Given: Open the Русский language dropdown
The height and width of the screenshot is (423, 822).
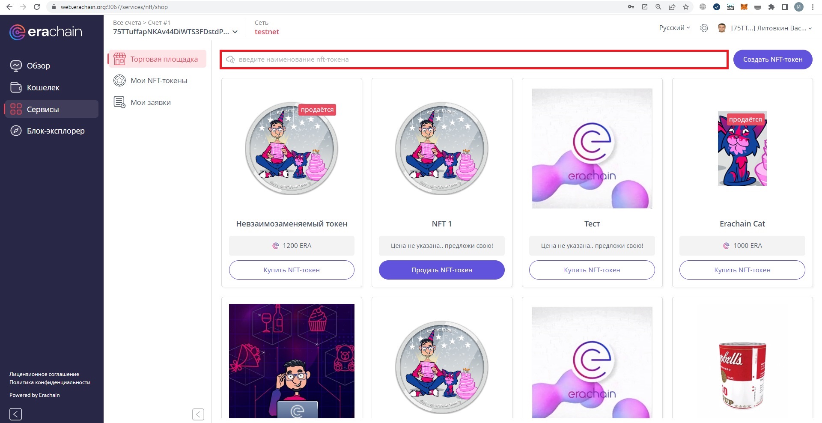Looking at the screenshot, I should (674, 28).
